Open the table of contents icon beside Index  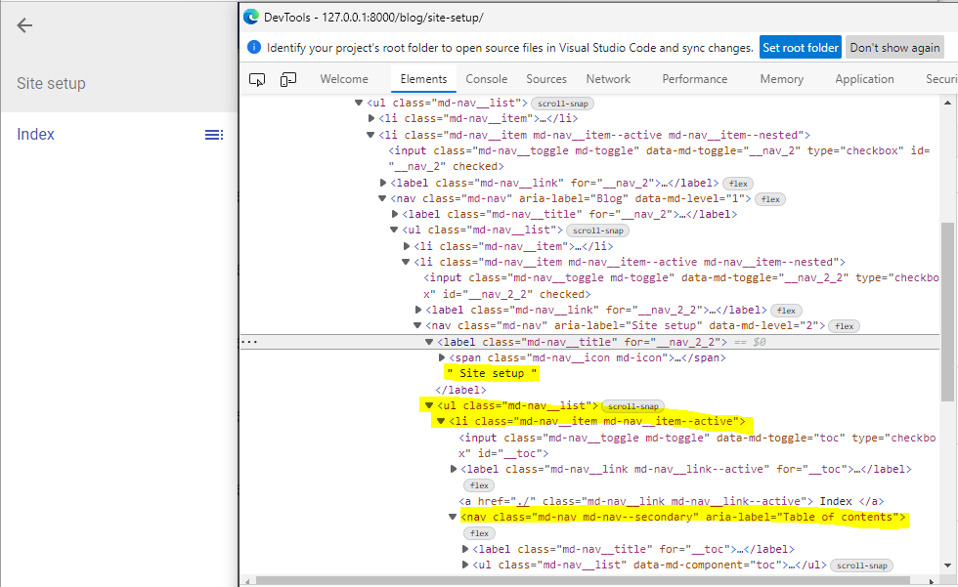pyautogui.click(x=213, y=134)
